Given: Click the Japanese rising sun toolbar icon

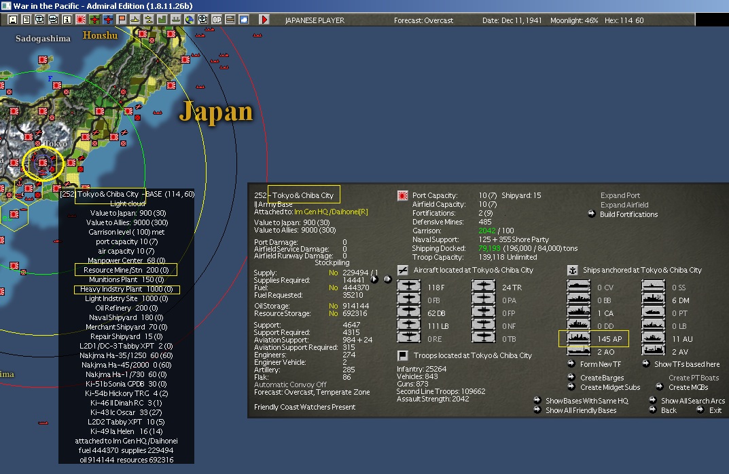Looking at the screenshot, I should pyautogui.click(x=81, y=20).
